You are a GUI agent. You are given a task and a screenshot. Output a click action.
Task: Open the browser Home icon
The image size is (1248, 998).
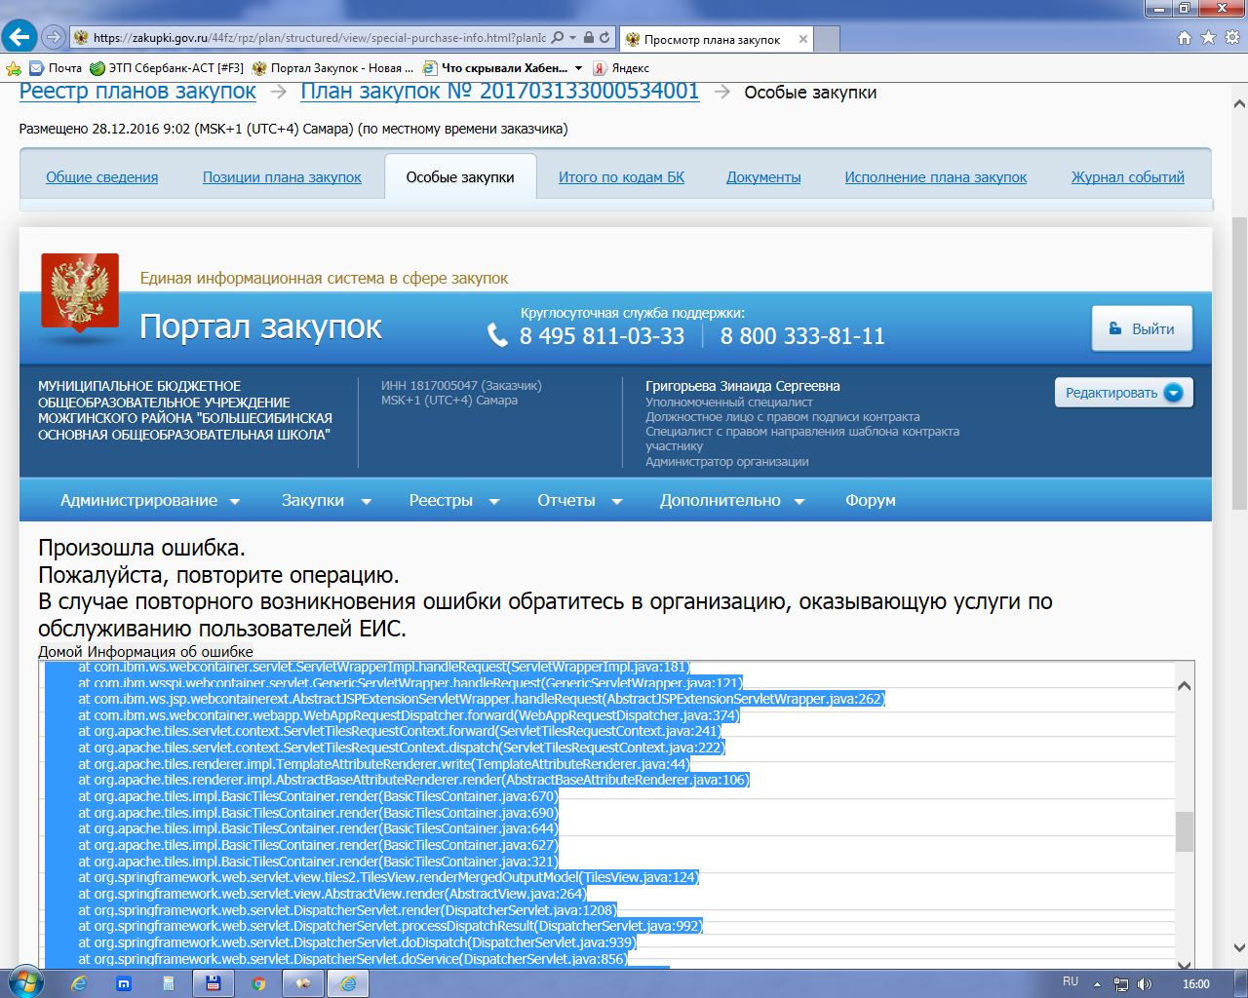[x=1185, y=38]
